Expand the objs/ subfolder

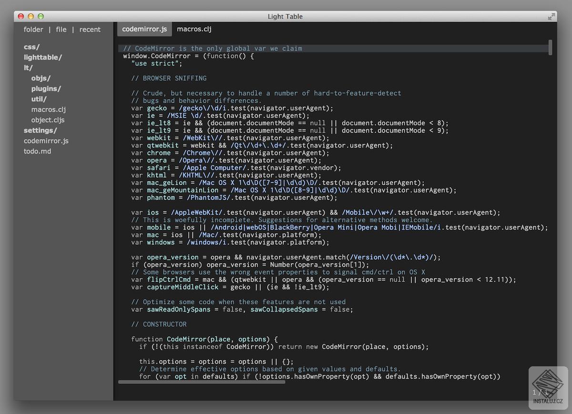pos(41,78)
